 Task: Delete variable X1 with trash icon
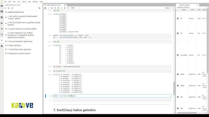[178, 19]
